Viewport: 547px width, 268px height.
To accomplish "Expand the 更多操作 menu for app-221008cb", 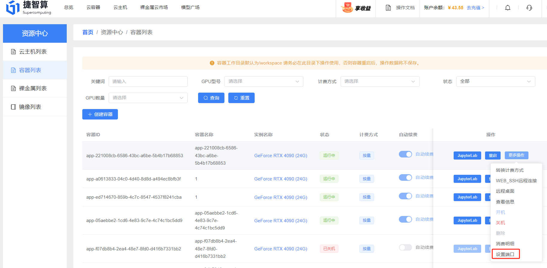I will click(x=516, y=155).
